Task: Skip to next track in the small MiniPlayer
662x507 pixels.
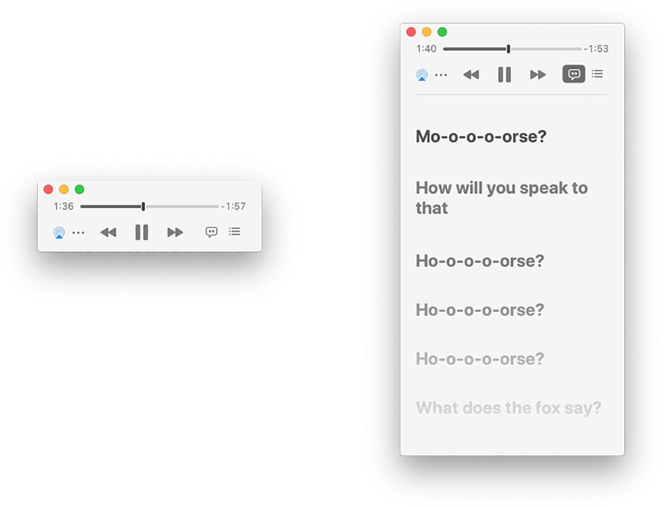Action: [175, 232]
